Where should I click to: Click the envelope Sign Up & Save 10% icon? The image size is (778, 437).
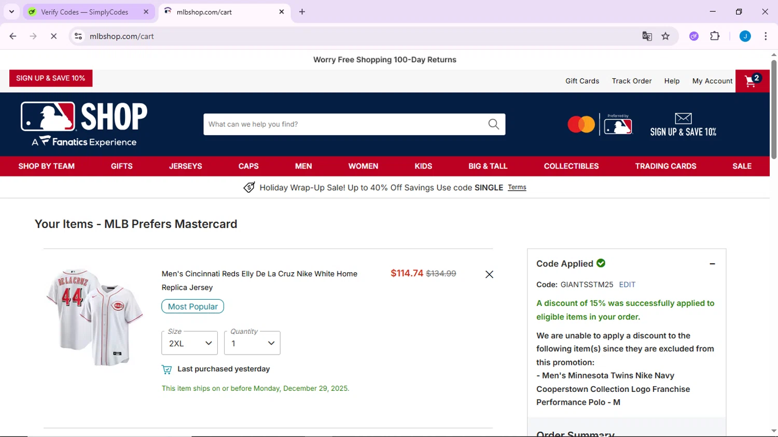(683, 125)
